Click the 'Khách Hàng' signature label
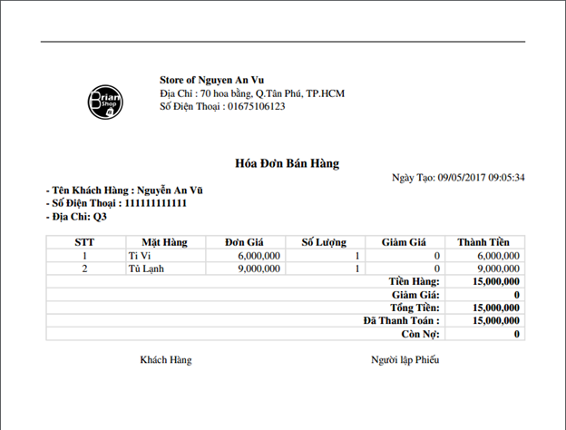The height and width of the screenshot is (430, 566). 166,360
